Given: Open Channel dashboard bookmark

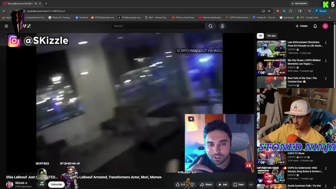Looking at the screenshot, I should [x=210, y=18].
